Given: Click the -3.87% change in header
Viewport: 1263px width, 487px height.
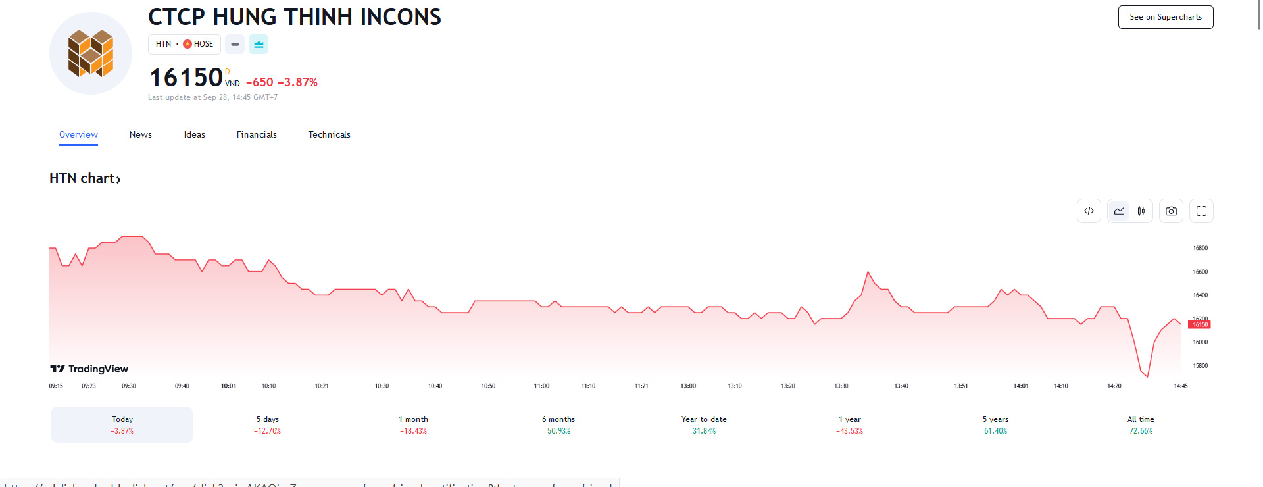Looking at the screenshot, I should pyautogui.click(x=297, y=82).
